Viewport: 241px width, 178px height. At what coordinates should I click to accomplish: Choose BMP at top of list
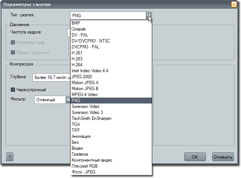tap(76, 23)
